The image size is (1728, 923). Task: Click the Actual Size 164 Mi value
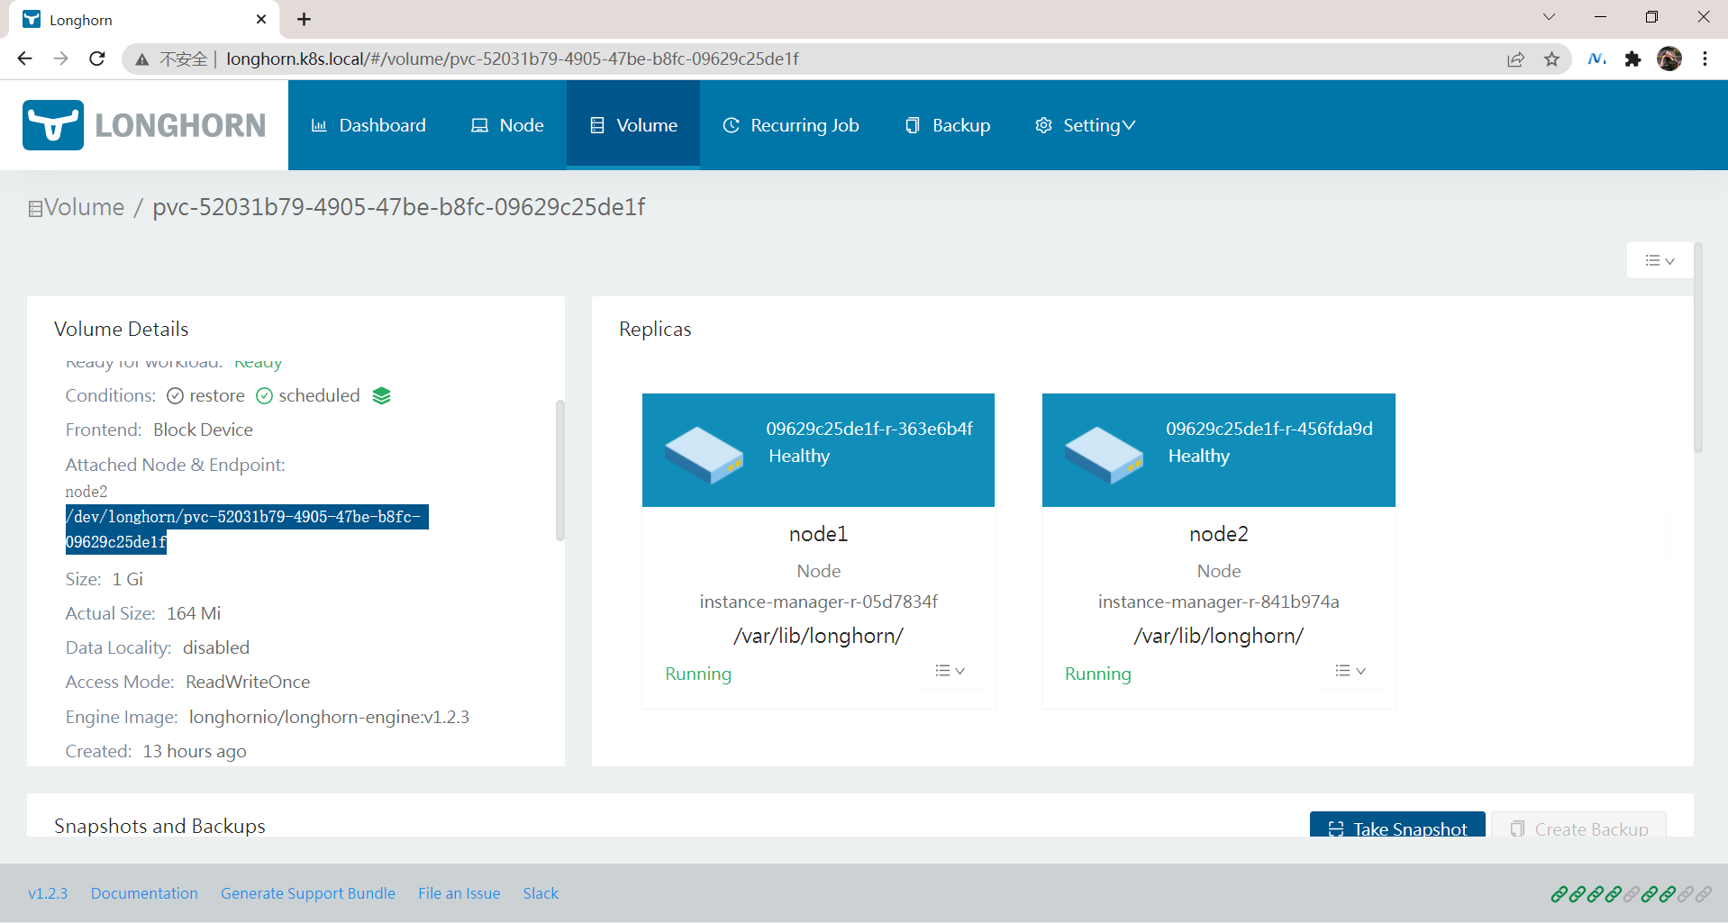[x=194, y=613]
